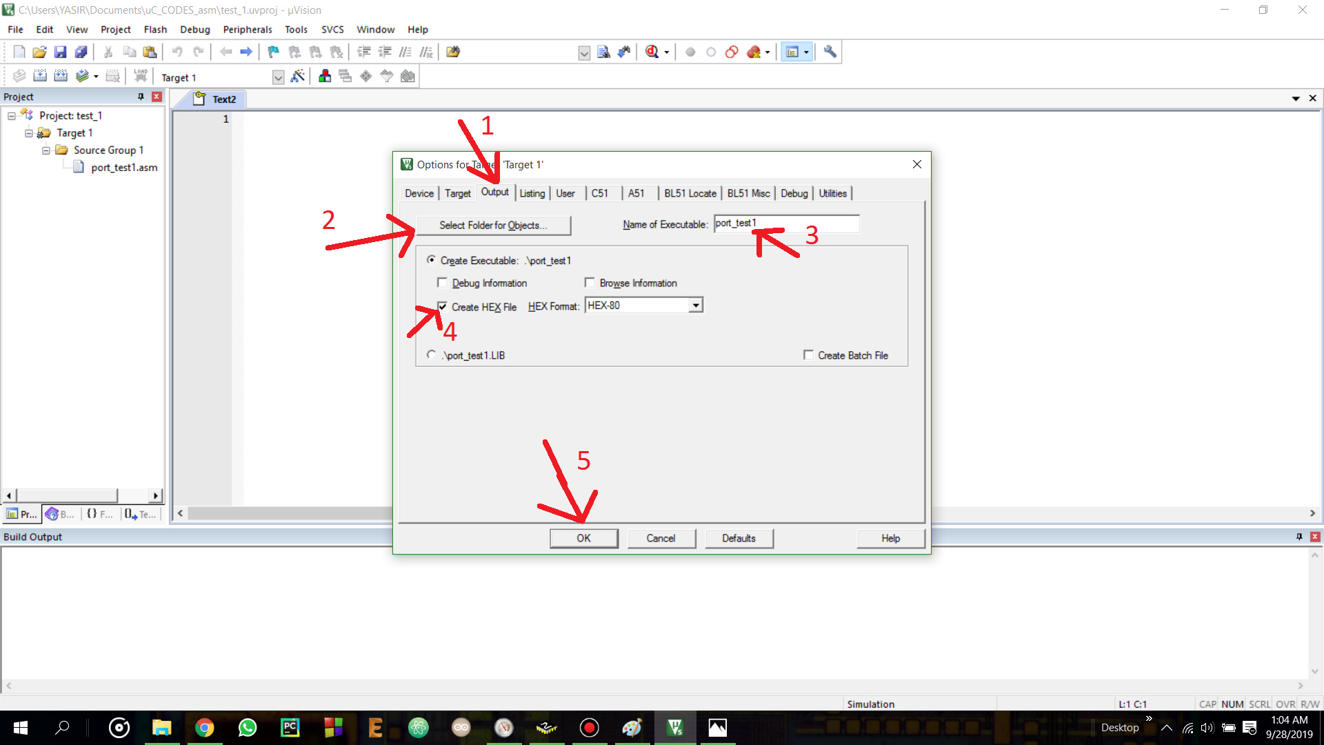
Task: Click Manage project items colored blocks icon
Action: 325,77
